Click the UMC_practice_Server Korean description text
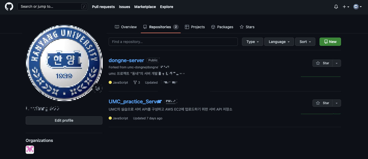This screenshot has width=368, height=159. (170, 109)
